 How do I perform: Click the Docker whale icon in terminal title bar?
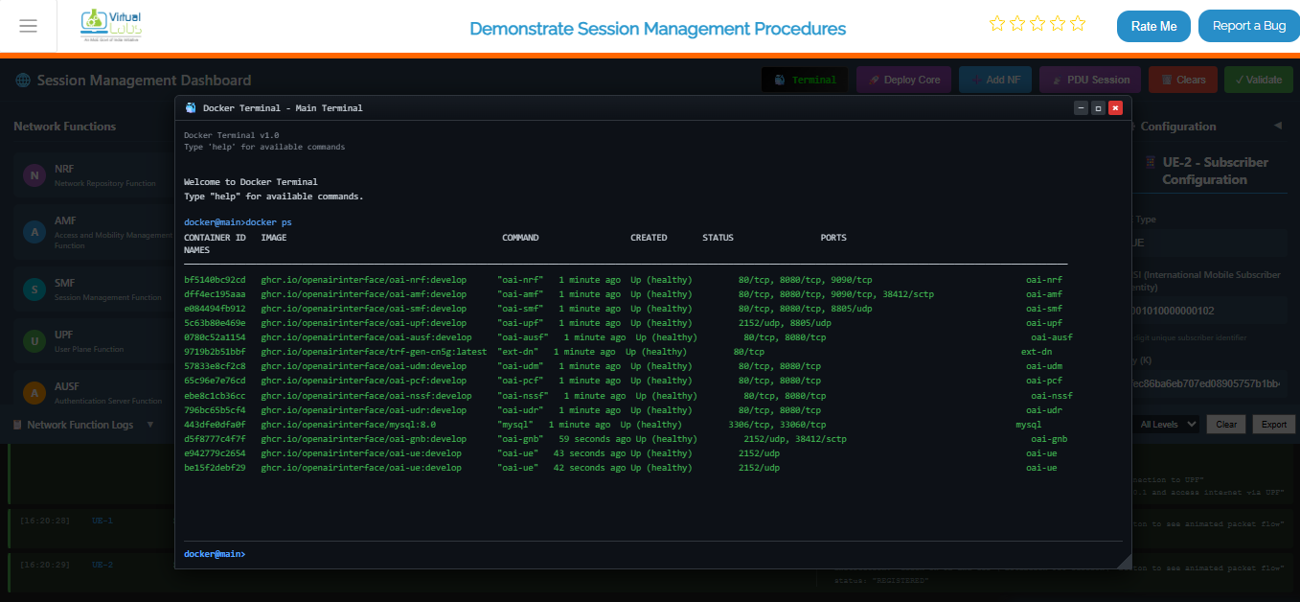click(189, 107)
